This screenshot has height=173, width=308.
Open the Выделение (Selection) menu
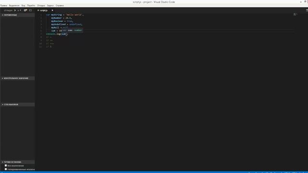pos(14,5)
